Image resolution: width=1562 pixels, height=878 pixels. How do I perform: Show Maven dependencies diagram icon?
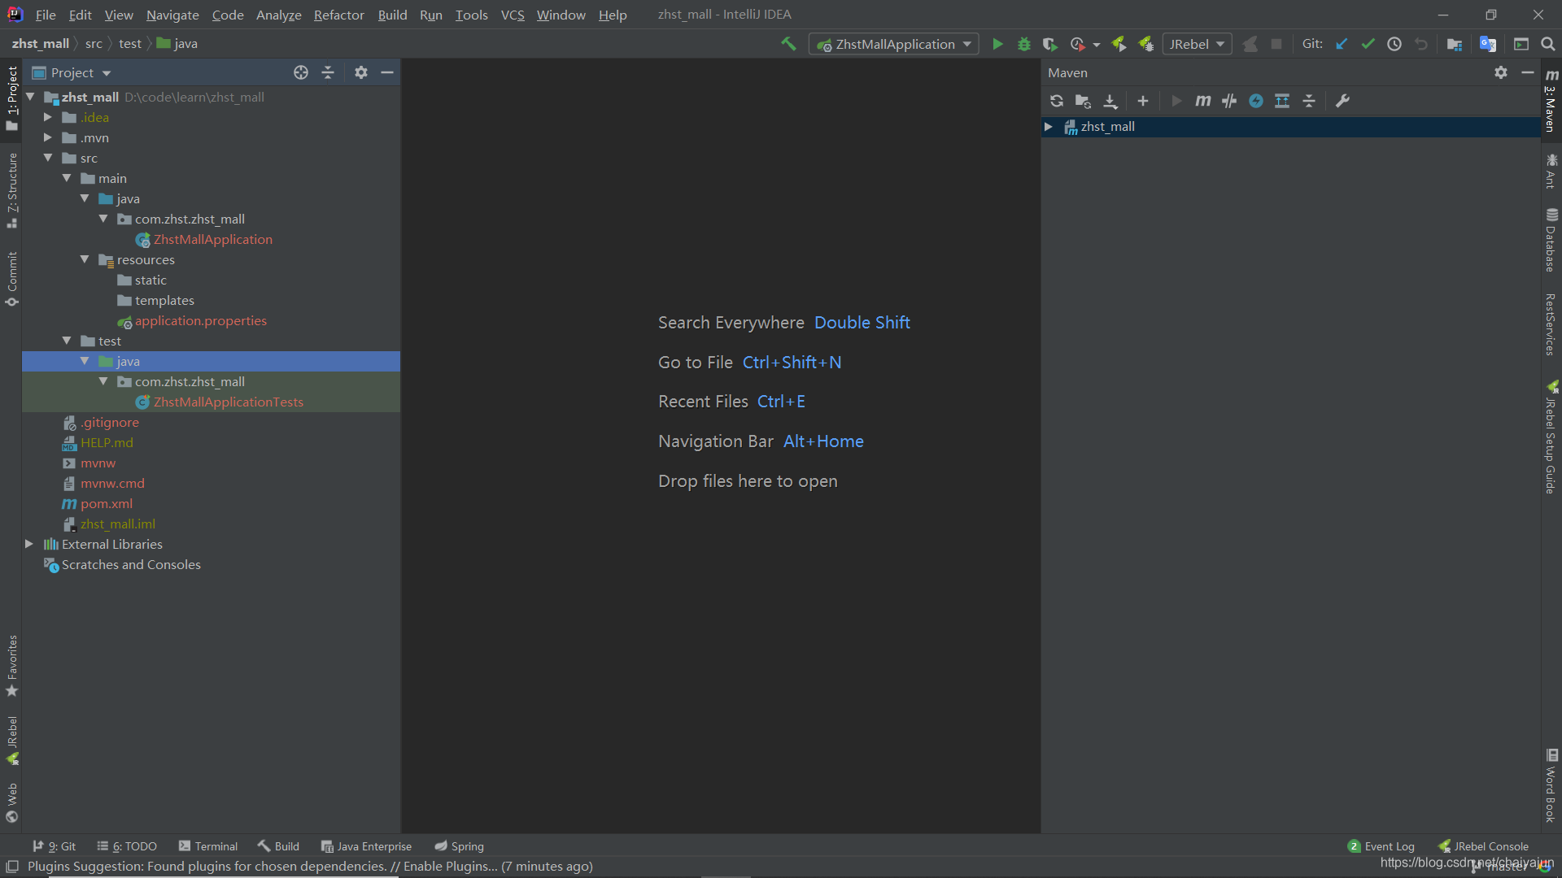click(x=1282, y=101)
